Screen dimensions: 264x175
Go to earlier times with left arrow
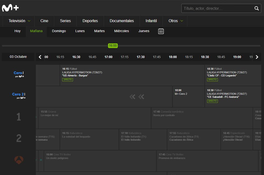[40, 57]
